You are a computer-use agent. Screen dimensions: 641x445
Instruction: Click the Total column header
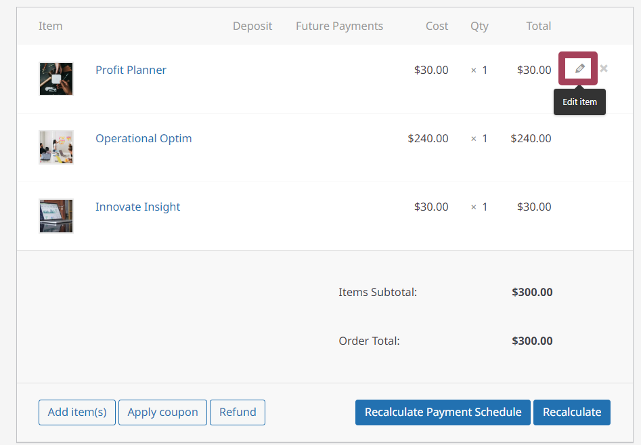pos(538,26)
